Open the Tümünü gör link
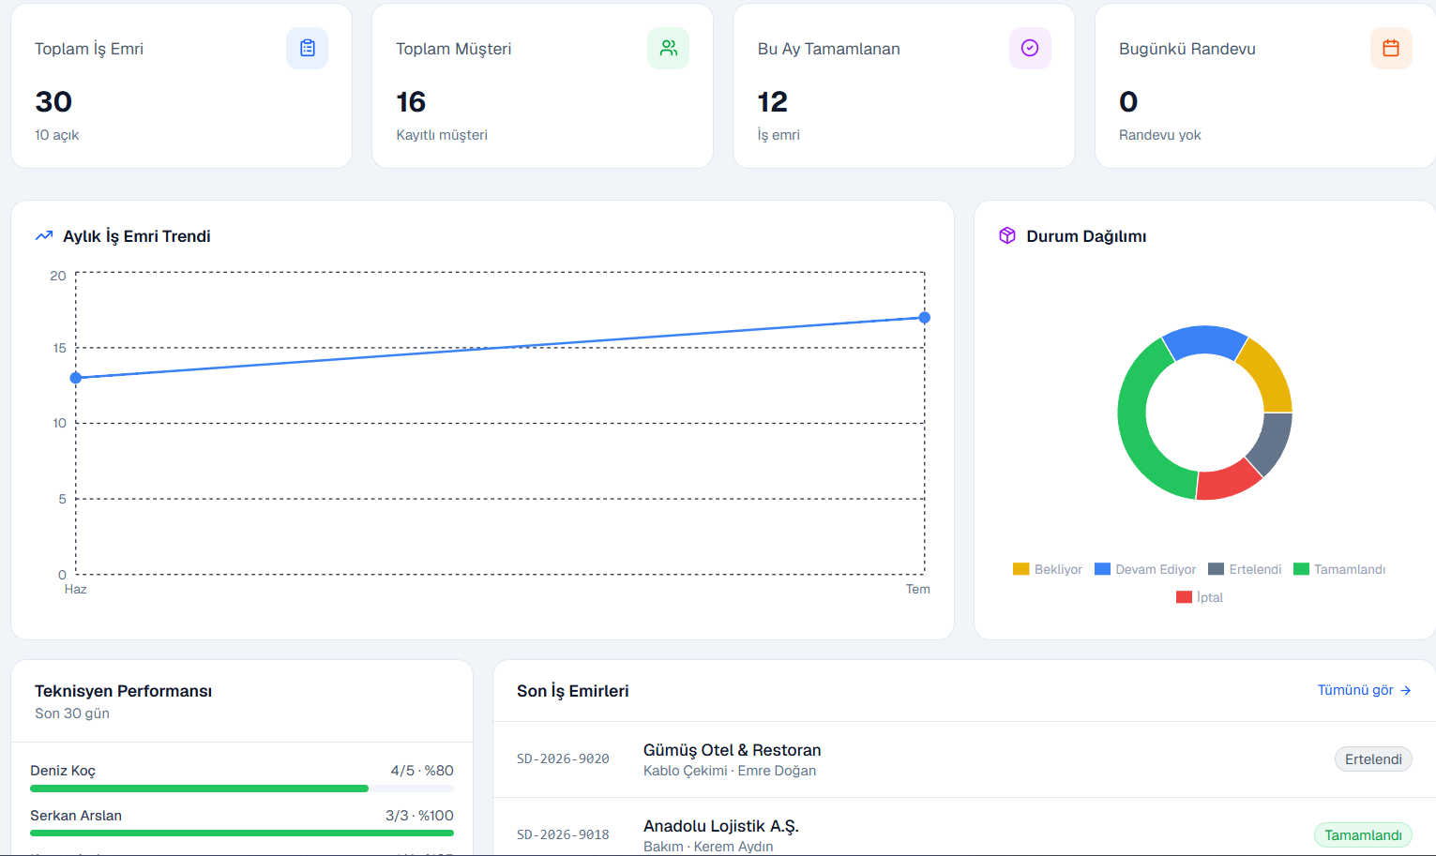Viewport: 1436px width, 856px height. pyautogui.click(x=1364, y=690)
